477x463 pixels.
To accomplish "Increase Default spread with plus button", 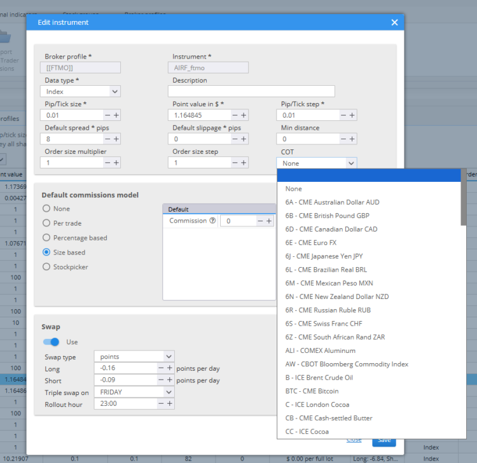I will coord(116,139).
